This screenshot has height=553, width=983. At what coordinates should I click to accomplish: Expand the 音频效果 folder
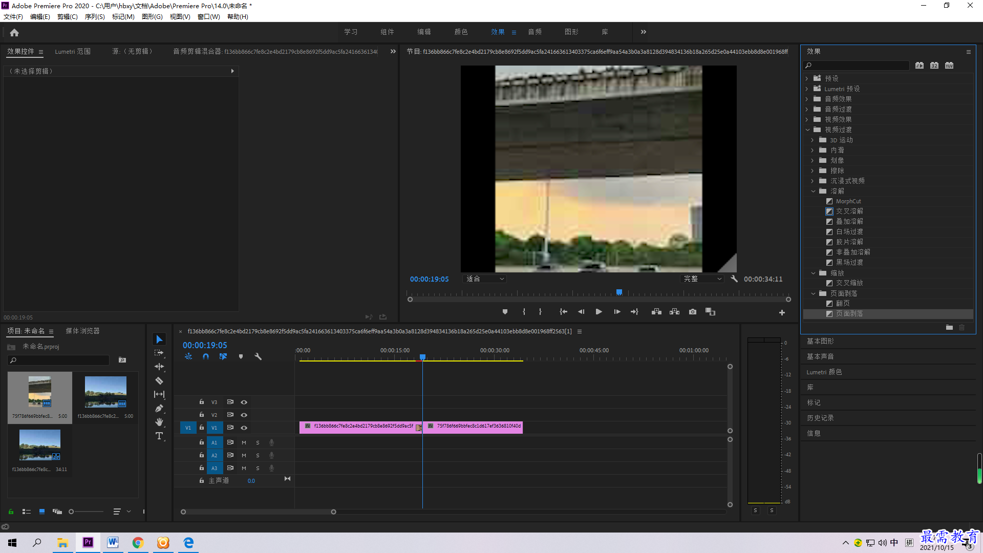[x=807, y=99]
